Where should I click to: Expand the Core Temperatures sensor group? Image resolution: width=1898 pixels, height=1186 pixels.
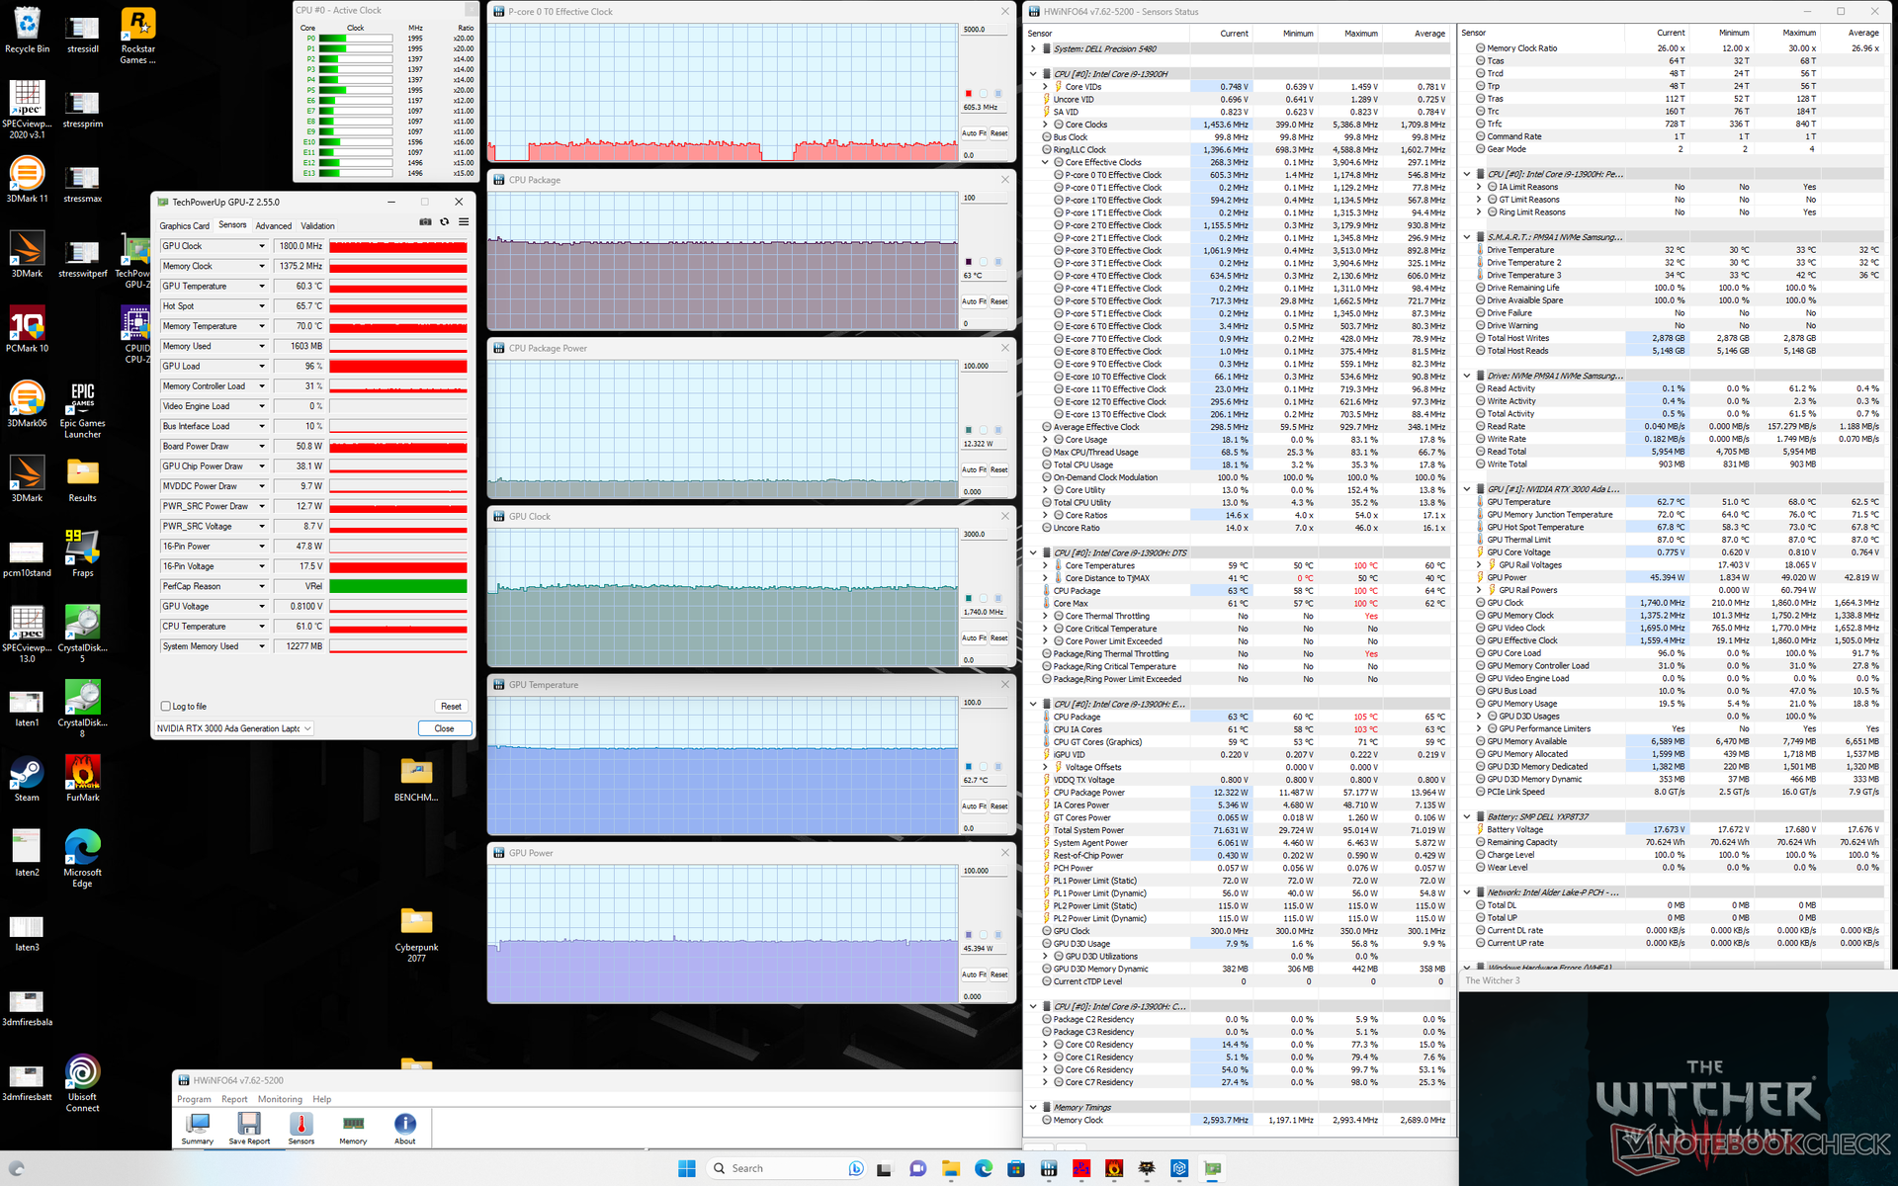coord(1046,566)
